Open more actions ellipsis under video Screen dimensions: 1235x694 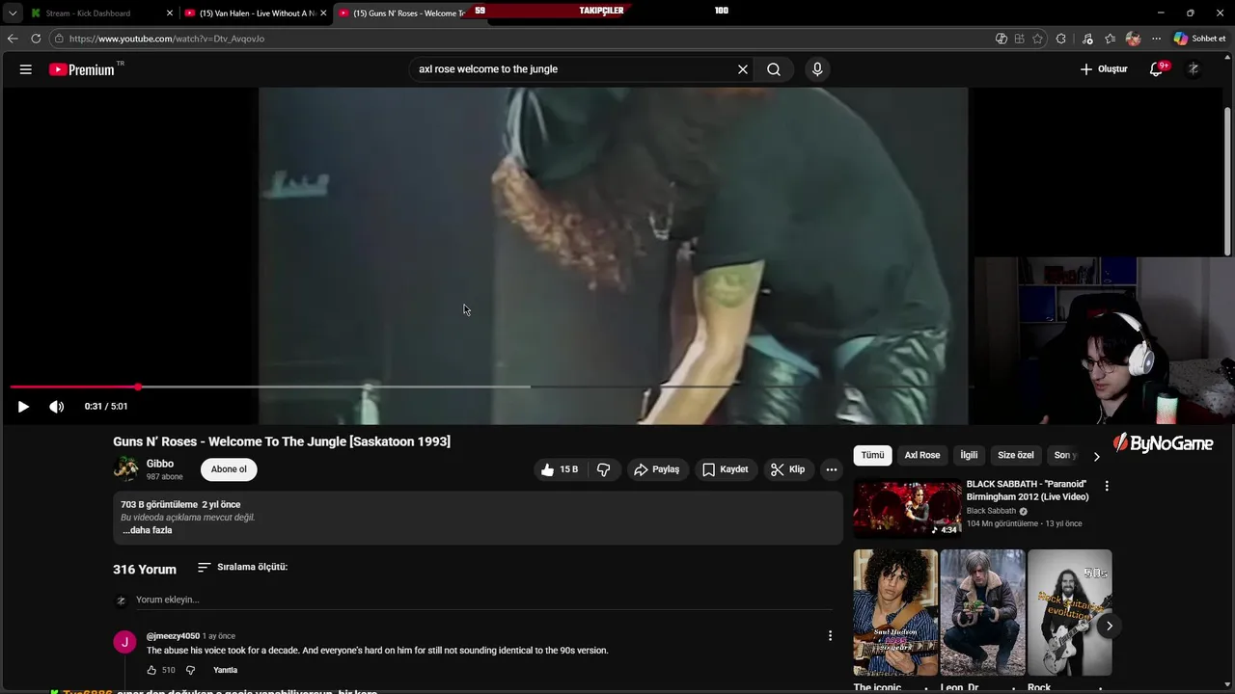coord(832,469)
